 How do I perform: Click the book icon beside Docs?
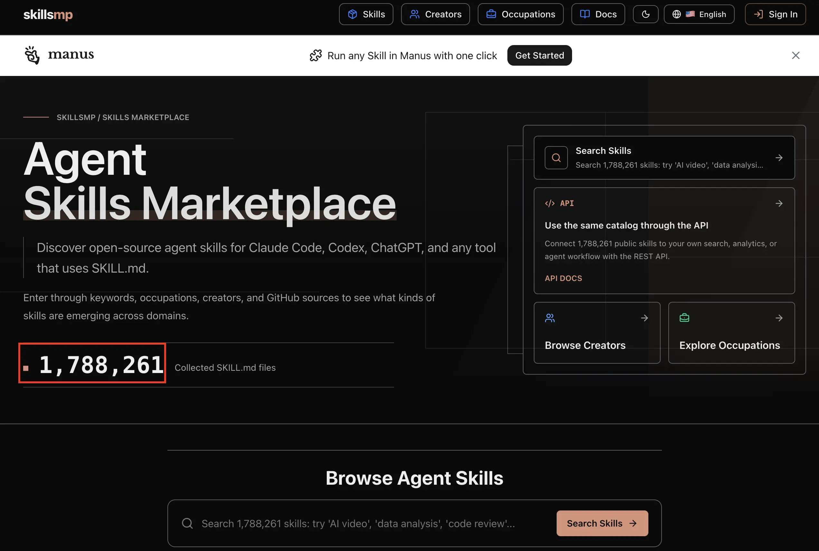coord(585,14)
